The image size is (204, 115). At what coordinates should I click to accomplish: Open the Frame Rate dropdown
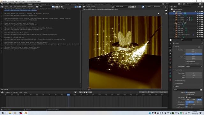[194, 66]
